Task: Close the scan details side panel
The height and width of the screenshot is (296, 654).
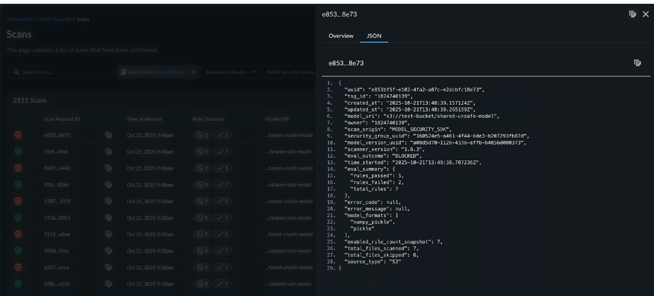Action: tap(645, 15)
